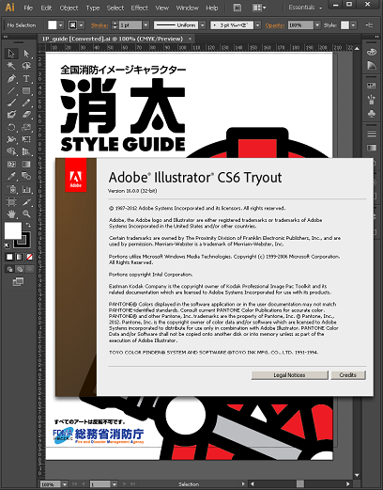This screenshot has width=383, height=490.
Task: Open the Type menu
Action: [93, 8]
